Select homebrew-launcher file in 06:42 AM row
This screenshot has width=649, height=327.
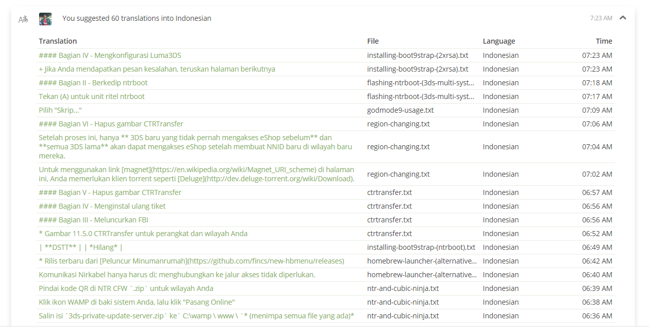(x=422, y=261)
